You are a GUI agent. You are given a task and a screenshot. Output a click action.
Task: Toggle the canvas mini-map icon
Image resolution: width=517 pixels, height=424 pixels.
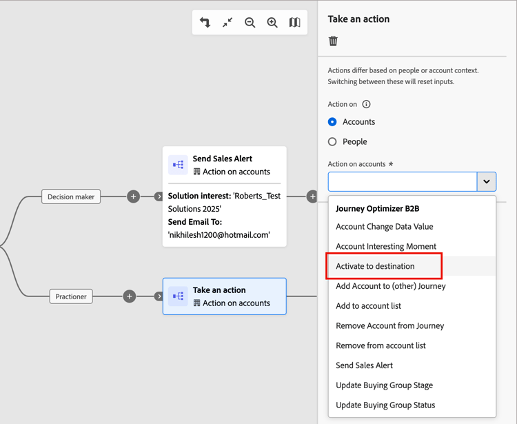click(294, 23)
